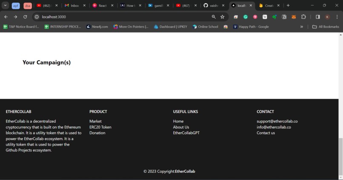Open T&P Notice Board bookmark

coord(21,27)
